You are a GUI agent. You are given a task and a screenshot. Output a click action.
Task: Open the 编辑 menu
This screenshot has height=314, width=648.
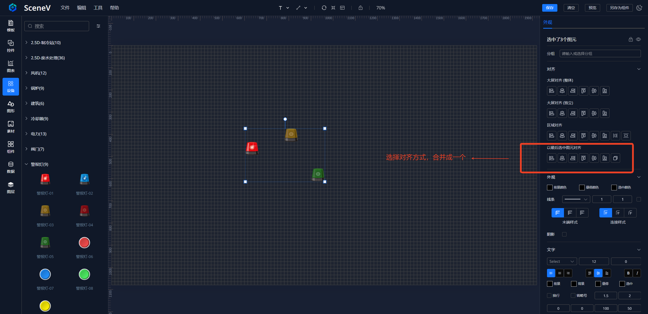point(82,8)
